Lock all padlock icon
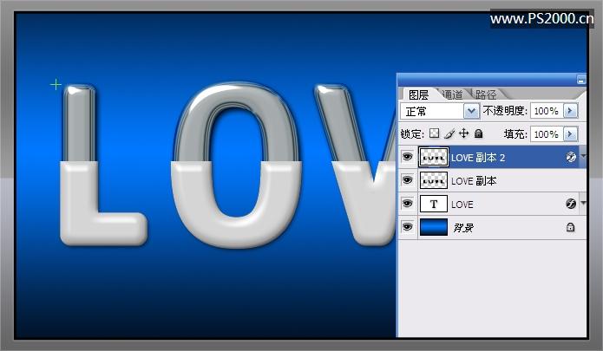This screenshot has height=351, width=603. 478,133
